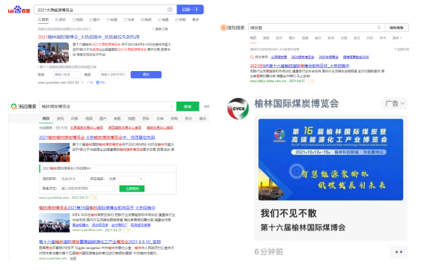Open the CYCE account avatar

238,108
